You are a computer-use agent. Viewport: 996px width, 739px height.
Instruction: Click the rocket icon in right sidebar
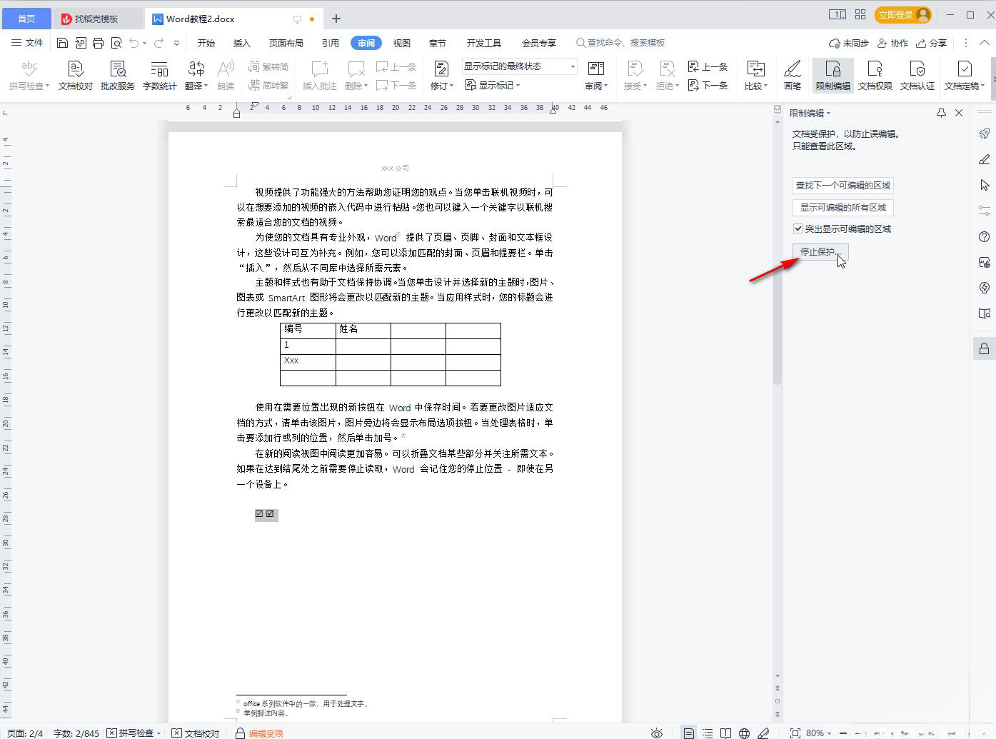(985, 134)
